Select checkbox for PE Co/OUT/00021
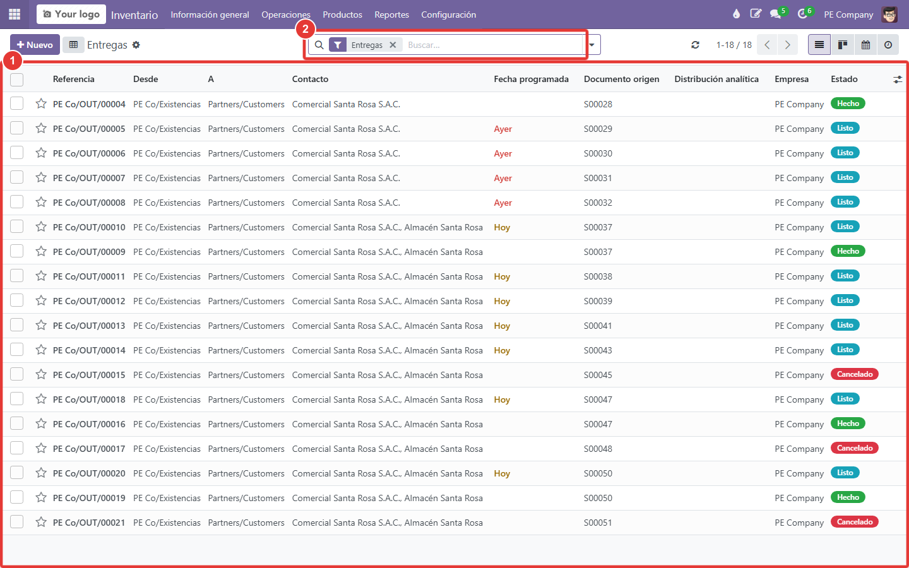 coord(17,522)
